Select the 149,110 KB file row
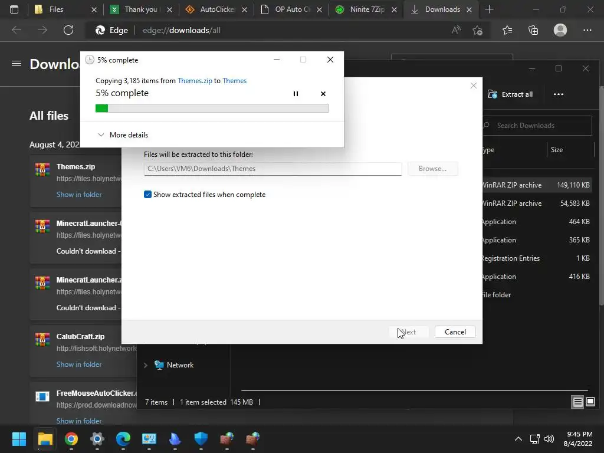This screenshot has height=453, width=604. click(x=537, y=185)
